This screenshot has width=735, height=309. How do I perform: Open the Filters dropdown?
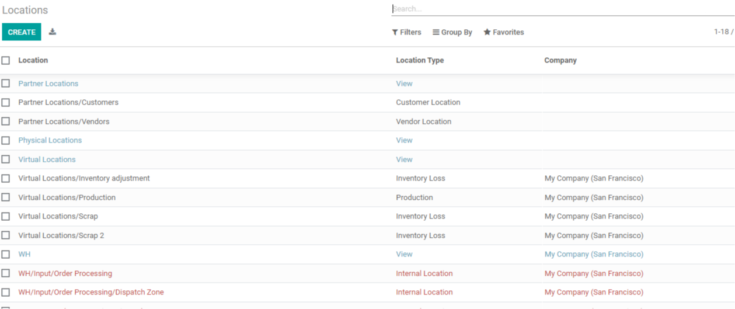406,32
